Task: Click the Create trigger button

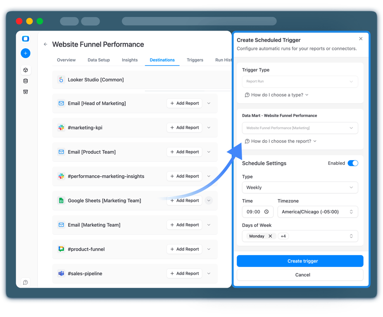Action: (x=300, y=261)
